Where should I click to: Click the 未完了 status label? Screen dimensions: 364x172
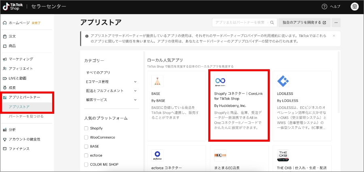pos(36,23)
